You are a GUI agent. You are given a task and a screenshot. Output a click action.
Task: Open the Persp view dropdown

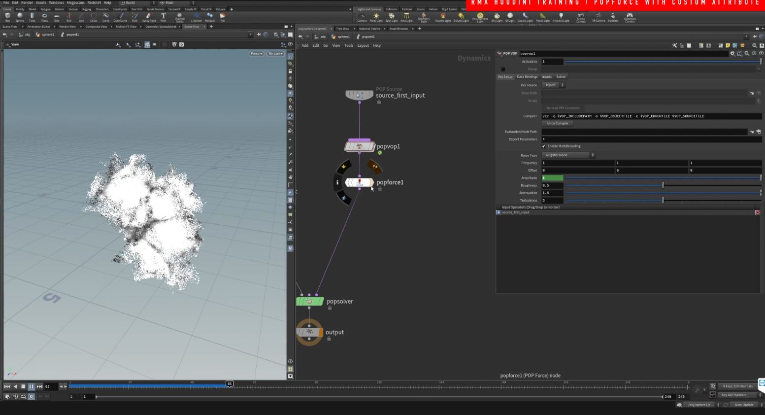(256, 53)
